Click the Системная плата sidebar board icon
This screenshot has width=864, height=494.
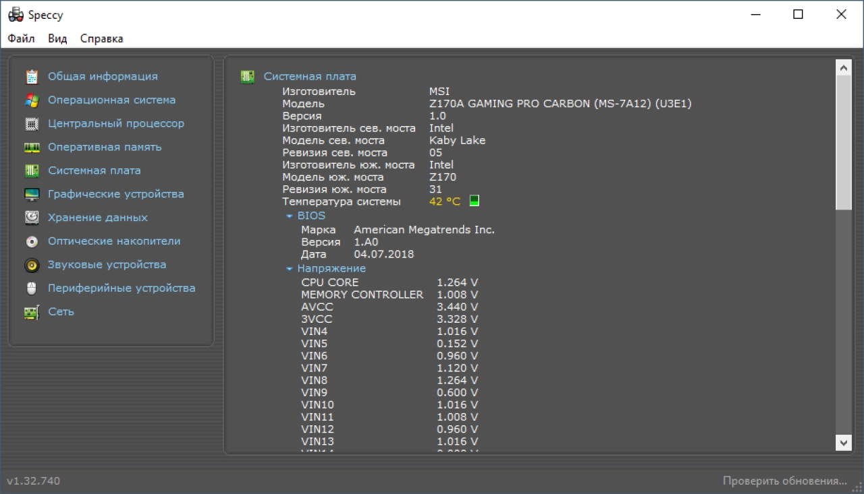(x=32, y=171)
